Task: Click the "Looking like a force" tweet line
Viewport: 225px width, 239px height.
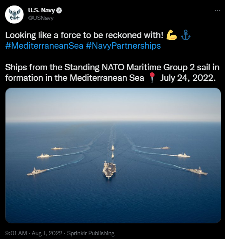Action: coord(84,35)
